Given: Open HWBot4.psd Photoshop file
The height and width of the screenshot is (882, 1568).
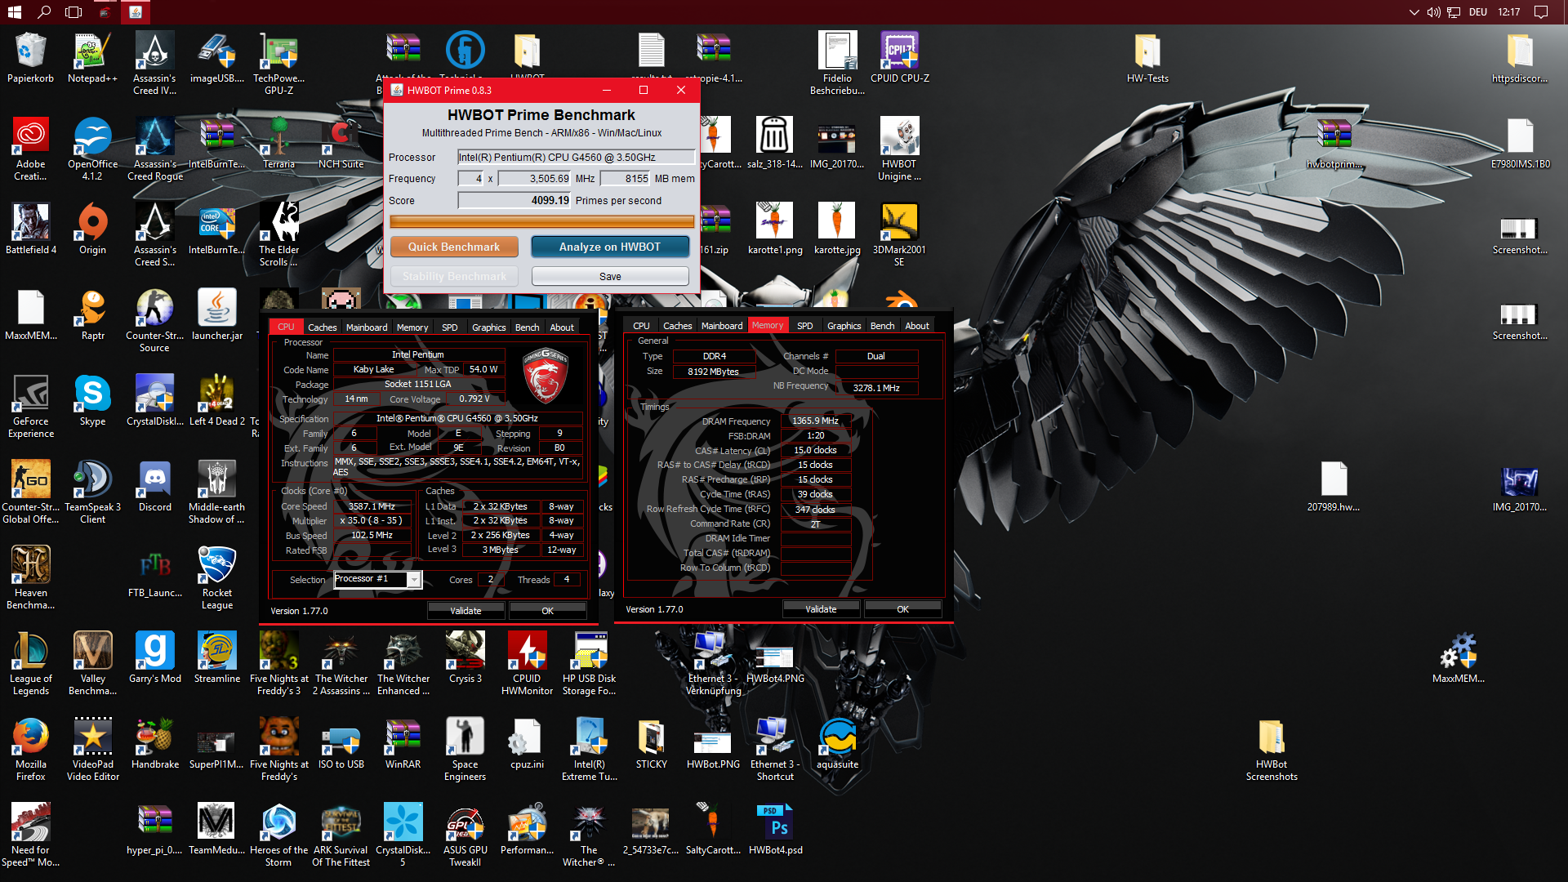Looking at the screenshot, I should pyautogui.click(x=775, y=830).
